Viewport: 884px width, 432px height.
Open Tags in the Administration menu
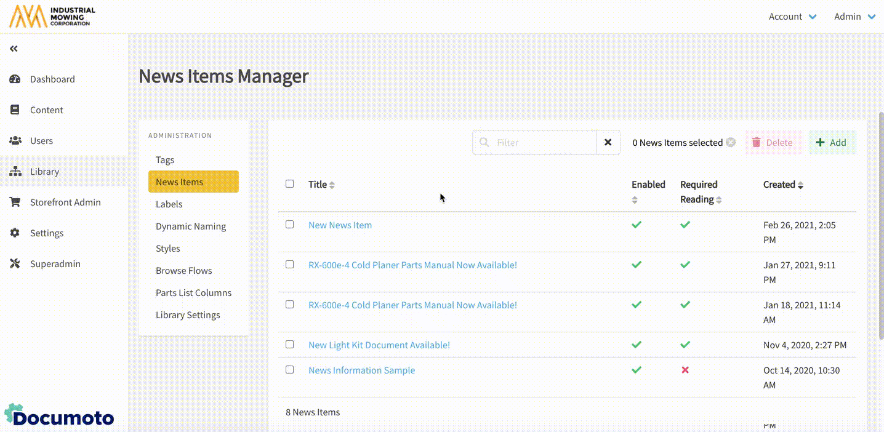(165, 160)
